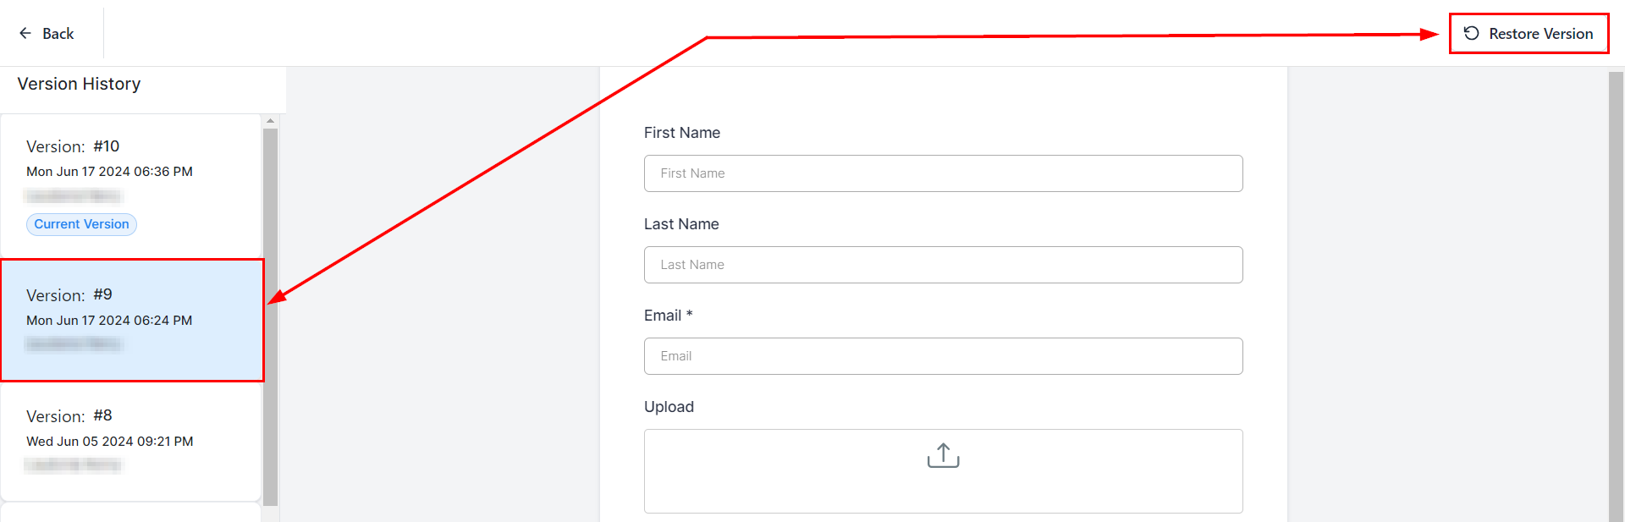Click the Mon Jun 17 06:36 PM timestamp
This screenshot has width=1625, height=522.
[109, 172]
